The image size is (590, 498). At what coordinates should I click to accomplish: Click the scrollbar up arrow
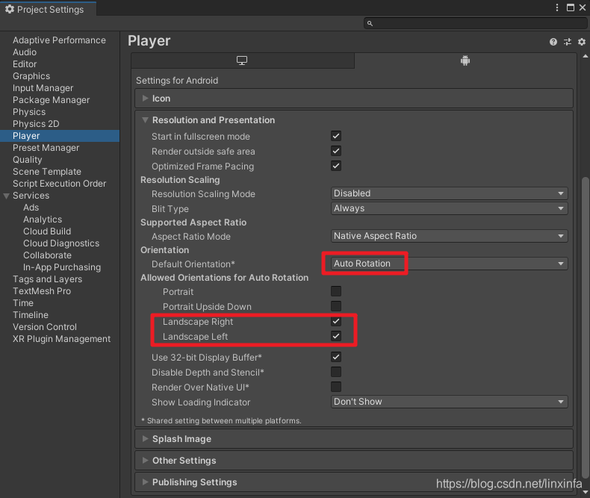click(x=585, y=57)
